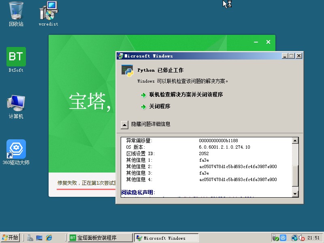Launch Internet Explorer from quick launch
The height and width of the screenshot is (243, 324).
coord(49,238)
